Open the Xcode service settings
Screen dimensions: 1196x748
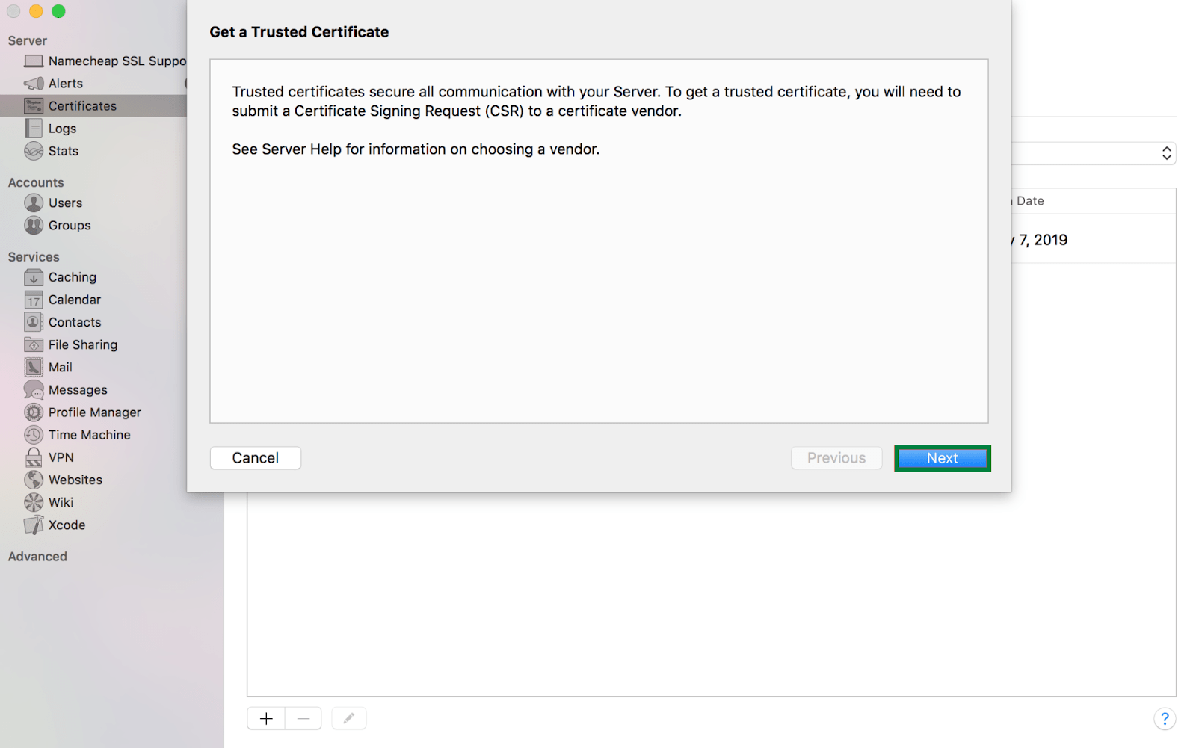click(65, 525)
